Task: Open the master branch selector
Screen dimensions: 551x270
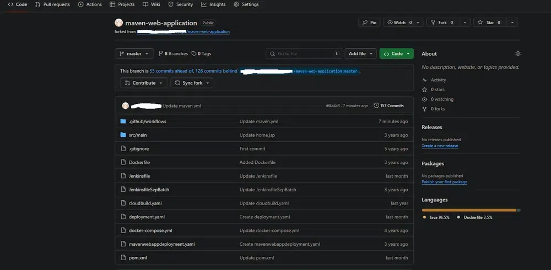Action: pyautogui.click(x=134, y=54)
